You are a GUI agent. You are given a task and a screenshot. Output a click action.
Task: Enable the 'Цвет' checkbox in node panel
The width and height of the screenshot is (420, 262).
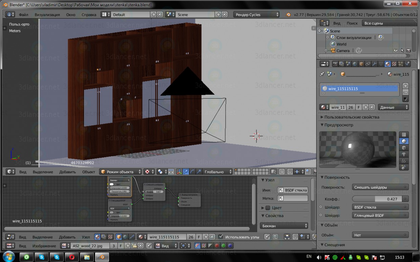click(x=268, y=208)
